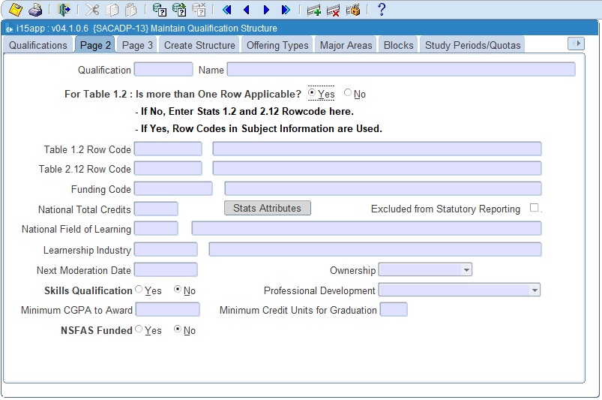Switch to the Create Structure tab
Image resolution: width=602 pixels, height=400 pixels.
click(199, 45)
